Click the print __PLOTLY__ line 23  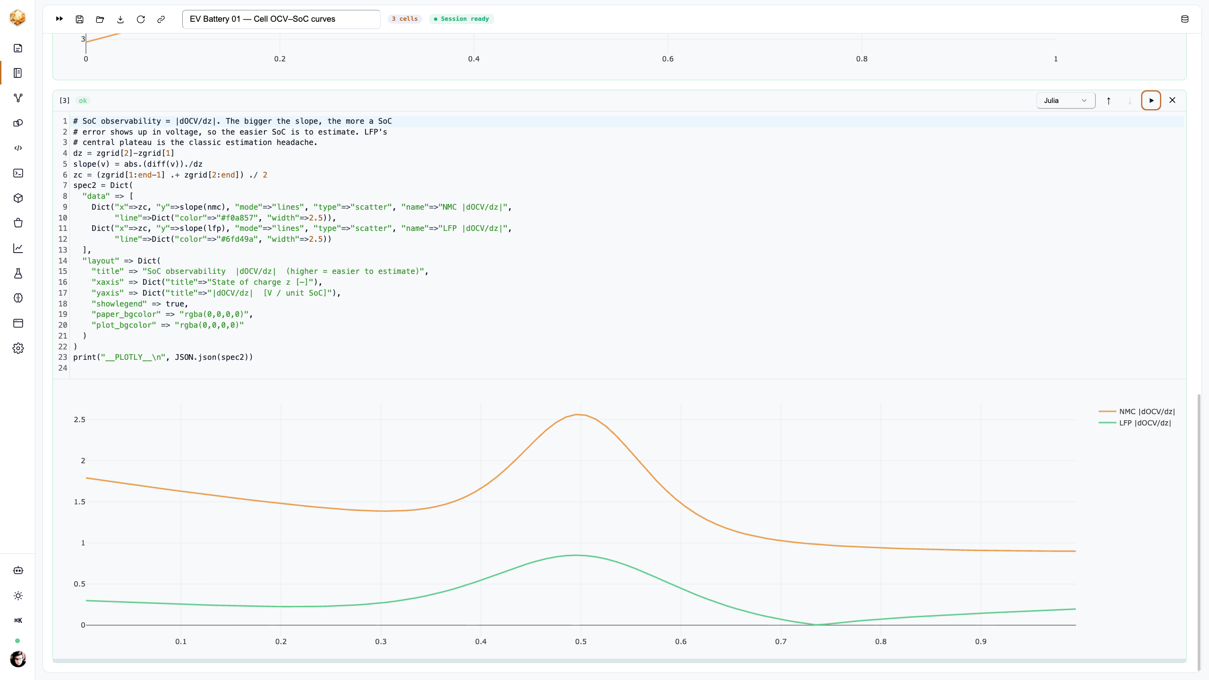click(163, 357)
